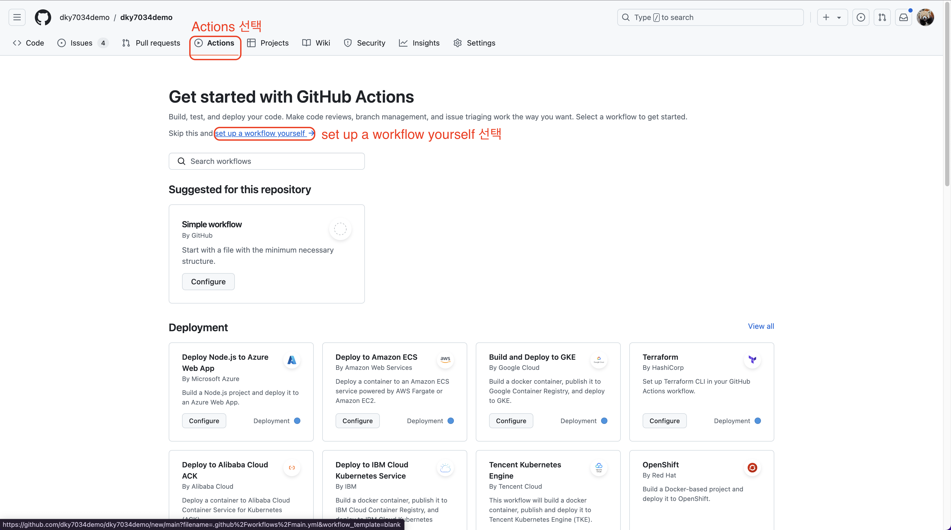Screen dimensions: 951x530
Task: Click the GitHub Octocat logo
Action: (43, 17)
